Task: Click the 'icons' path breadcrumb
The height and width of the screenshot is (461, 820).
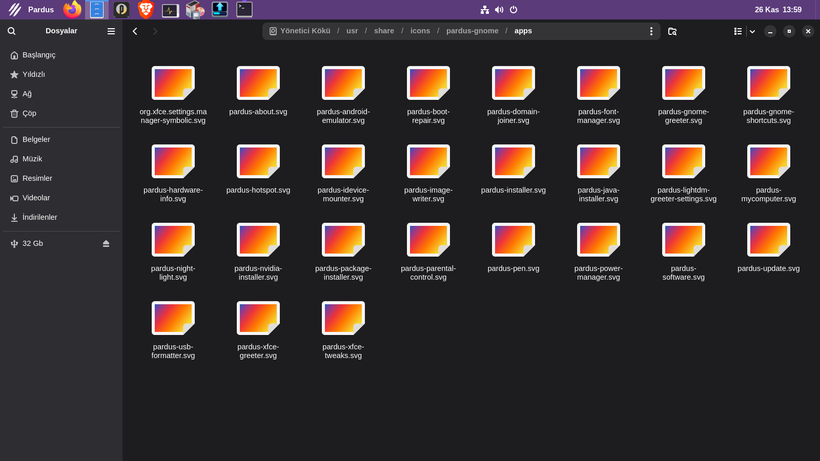Action: pos(420,31)
